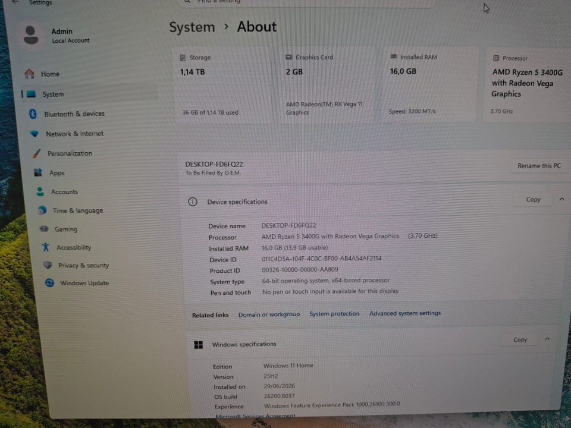The height and width of the screenshot is (428, 571).
Task: Collapse the Windows specifications section chevron
Action: (547, 339)
